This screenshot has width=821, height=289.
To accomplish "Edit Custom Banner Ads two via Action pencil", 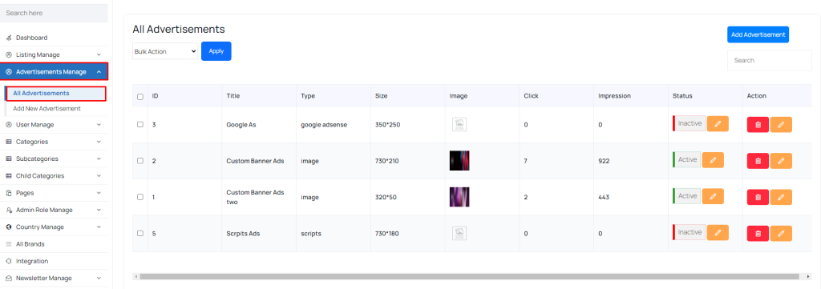I will [x=781, y=197].
